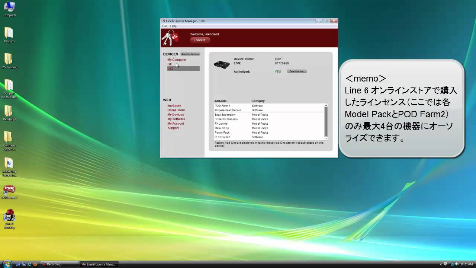
Task: Select the Metal Shop add-on row
Action: [x=269, y=128]
